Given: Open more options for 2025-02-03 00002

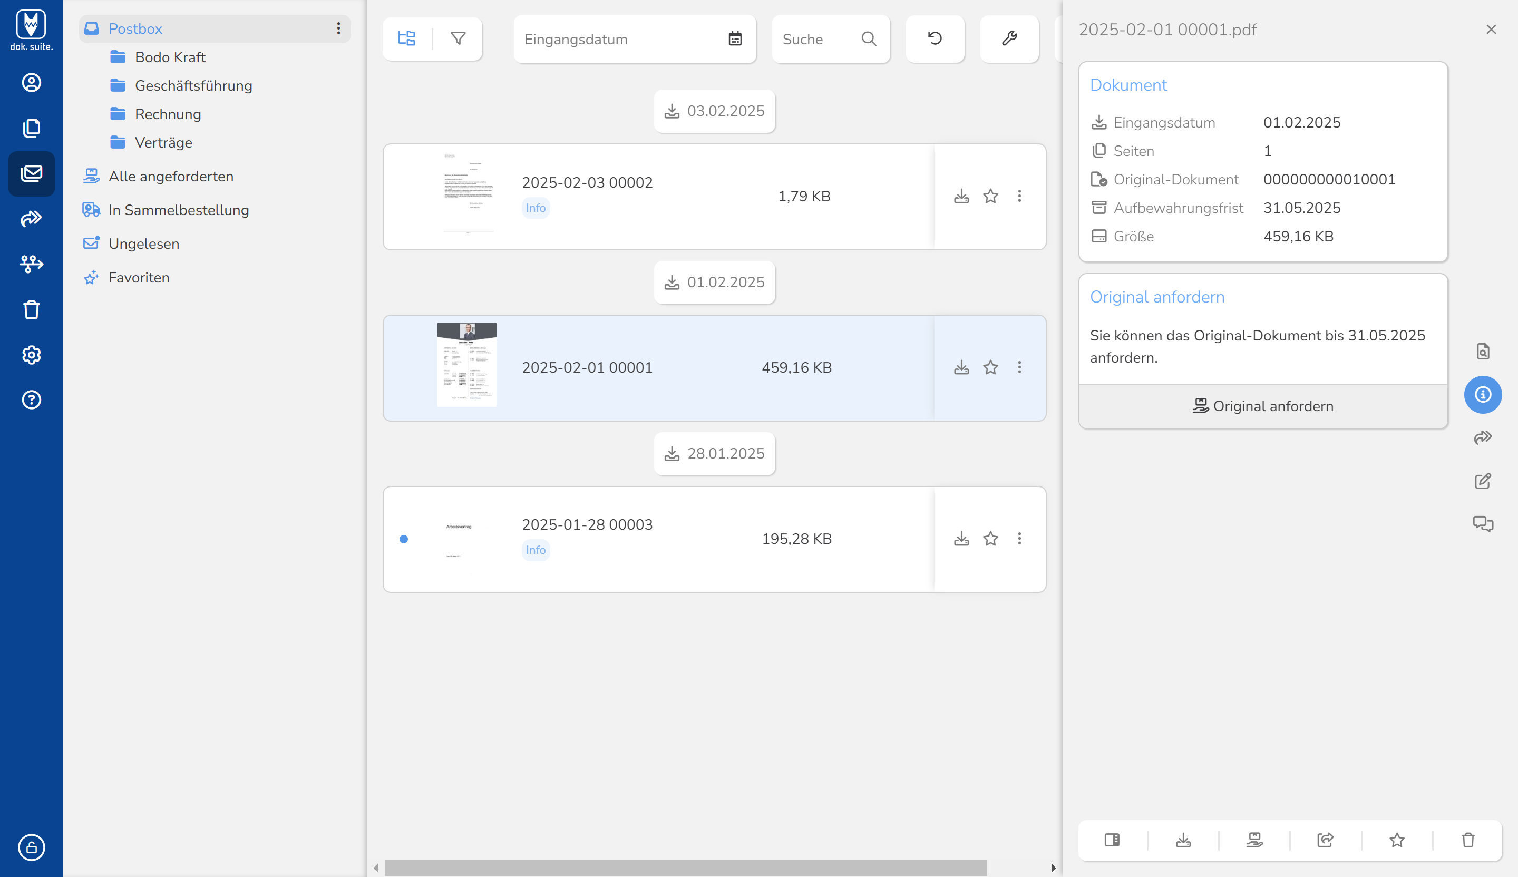Looking at the screenshot, I should 1019,197.
